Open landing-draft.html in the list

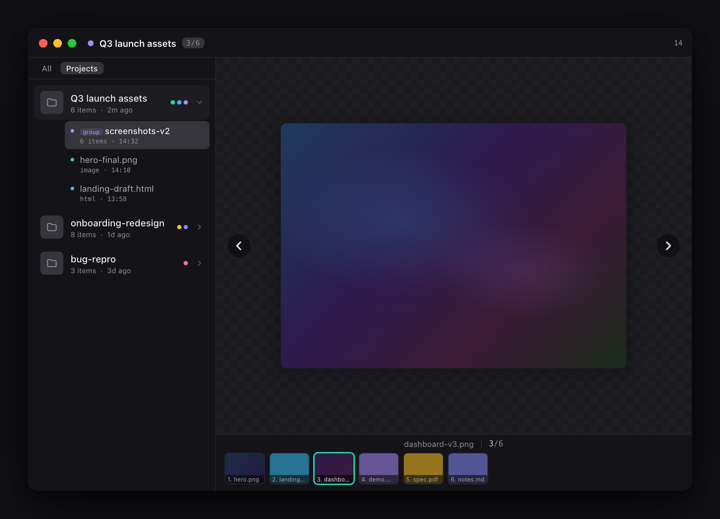137,193
